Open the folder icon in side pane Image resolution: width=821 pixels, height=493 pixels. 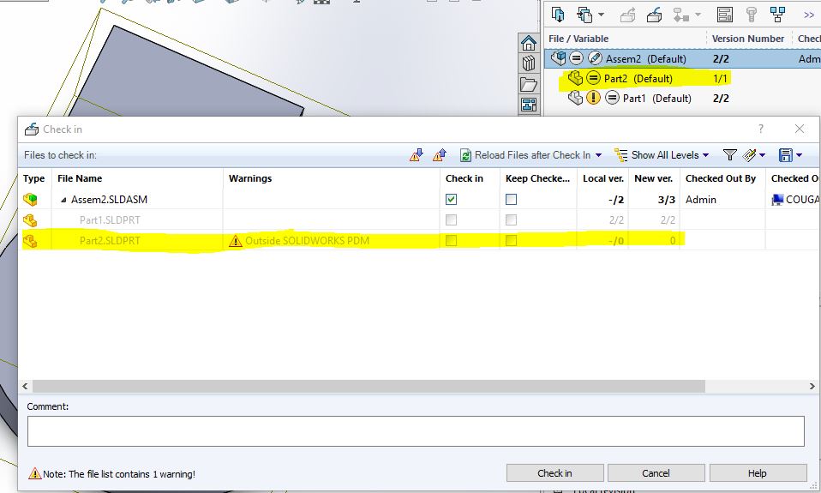tap(528, 84)
